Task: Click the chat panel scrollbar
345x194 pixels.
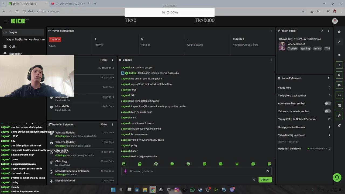Action: (x=275, y=126)
